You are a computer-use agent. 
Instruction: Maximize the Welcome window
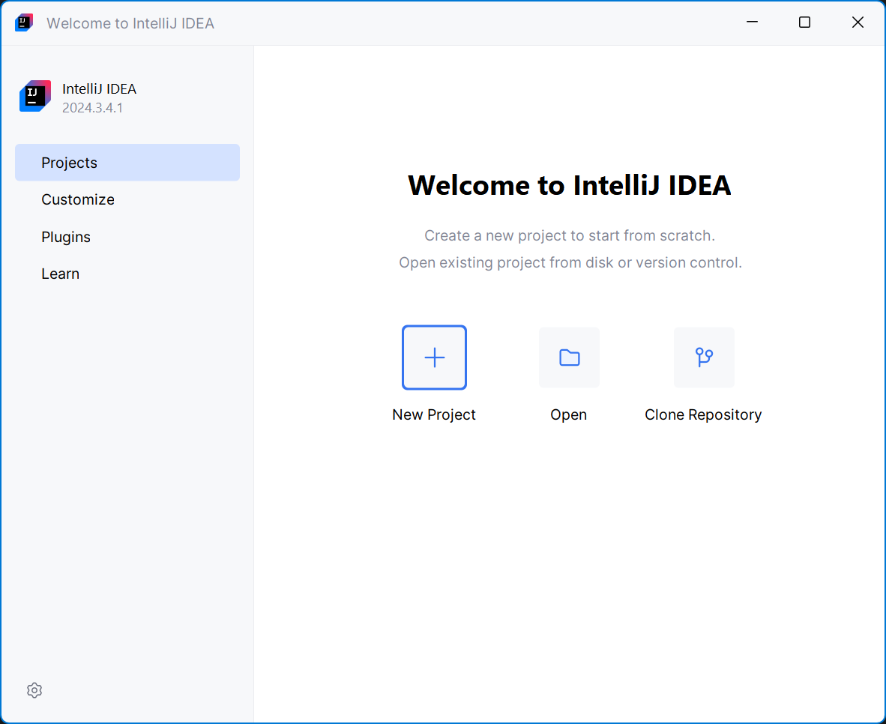point(804,22)
